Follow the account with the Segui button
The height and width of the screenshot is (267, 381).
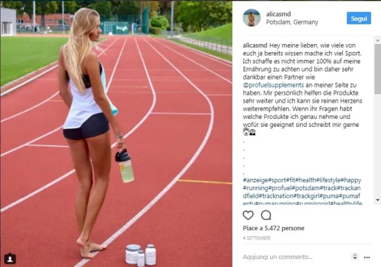tap(358, 18)
